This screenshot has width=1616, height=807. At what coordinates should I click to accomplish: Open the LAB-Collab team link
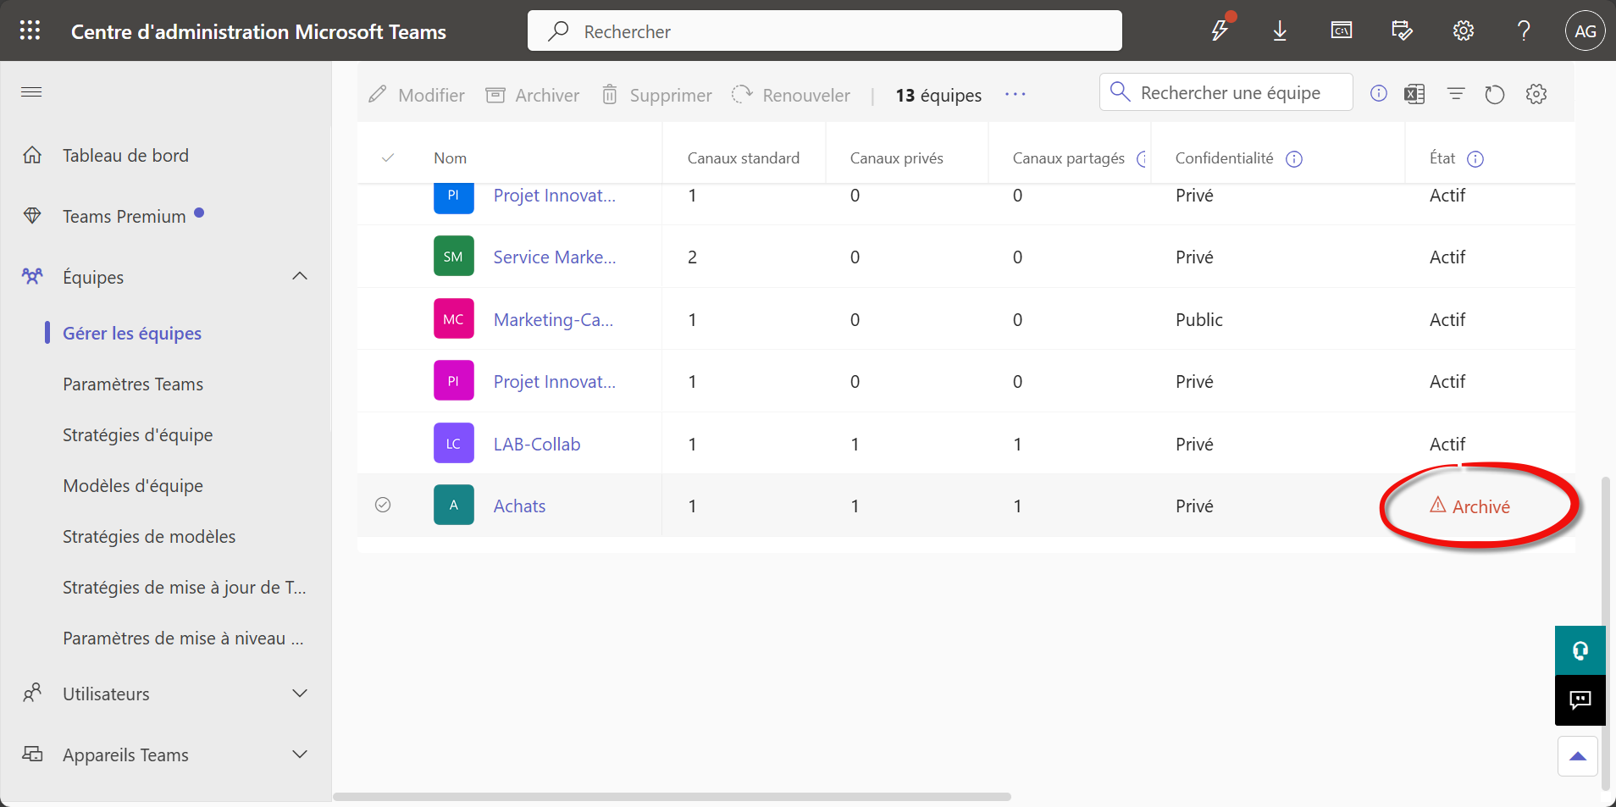(537, 445)
